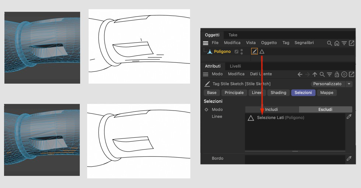Toggle Poligono visibility dots

242,52
